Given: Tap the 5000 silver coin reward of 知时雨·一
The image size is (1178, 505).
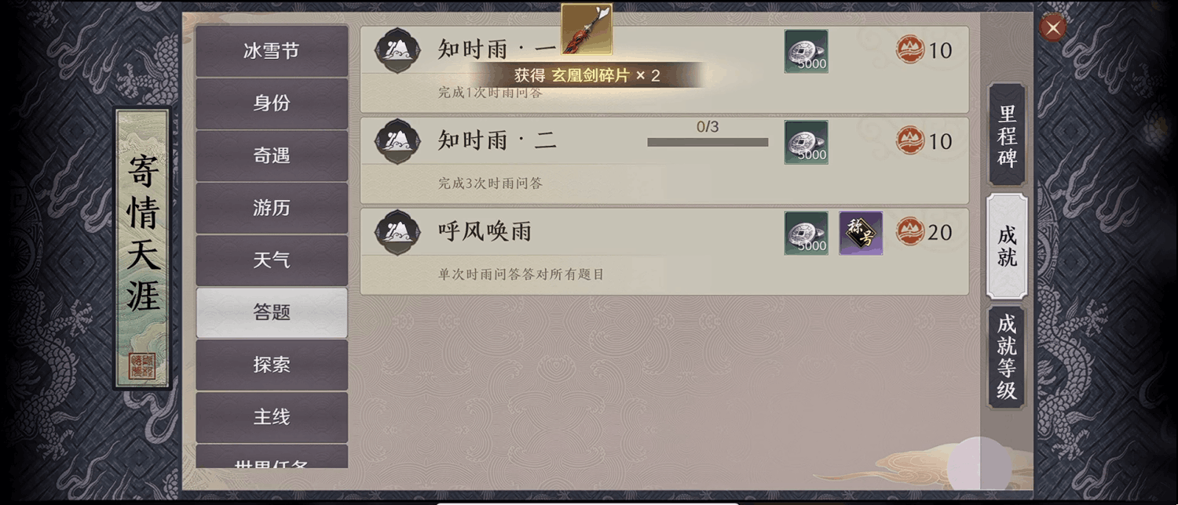Looking at the screenshot, I should point(806,52).
